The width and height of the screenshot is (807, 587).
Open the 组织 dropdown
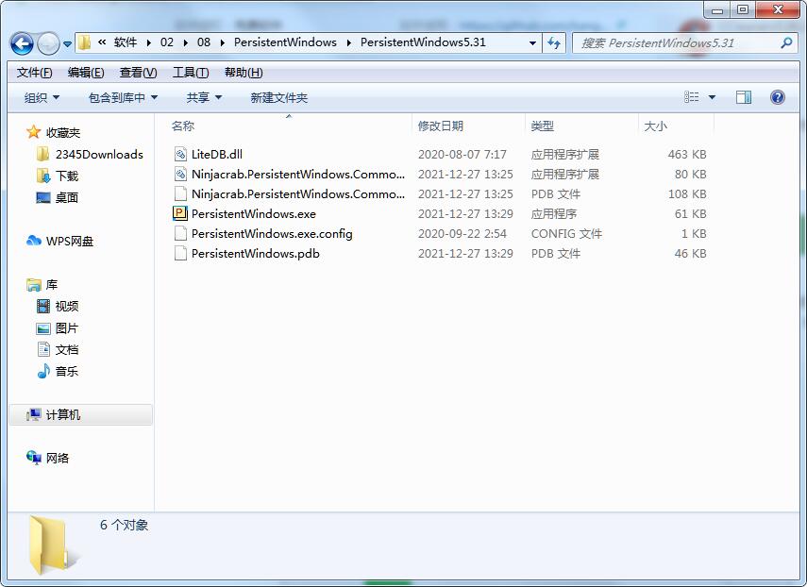coord(42,98)
